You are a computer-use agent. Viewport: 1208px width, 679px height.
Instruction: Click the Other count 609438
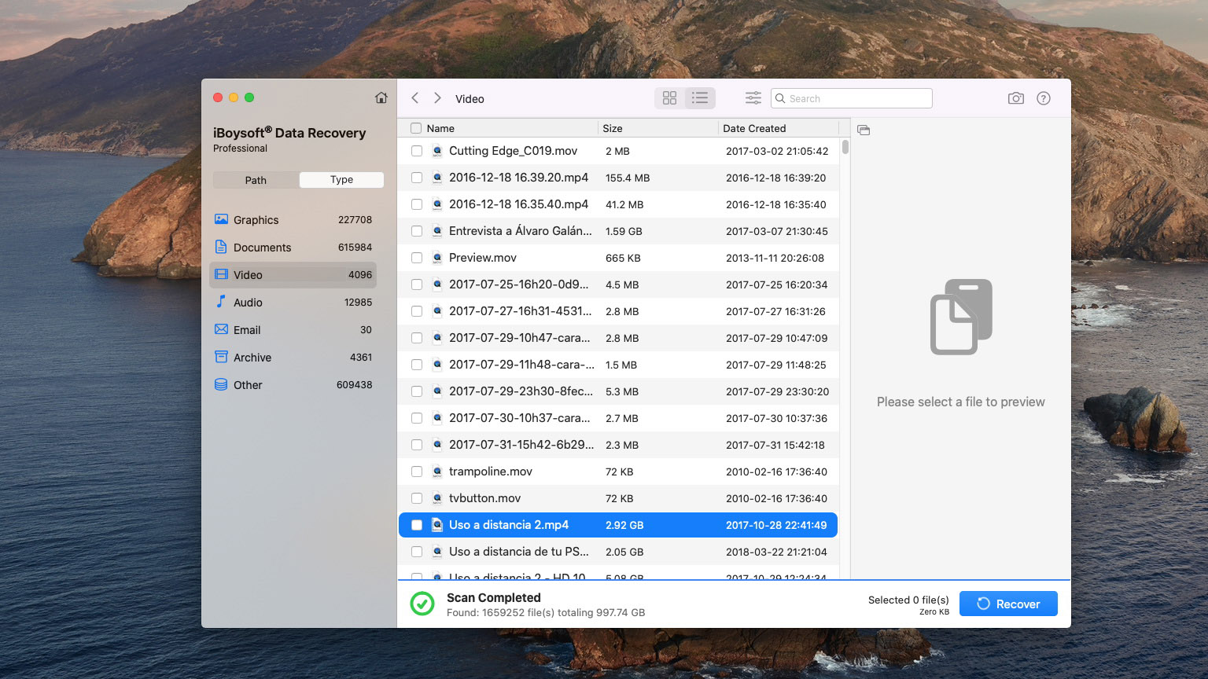[x=354, y=385]
